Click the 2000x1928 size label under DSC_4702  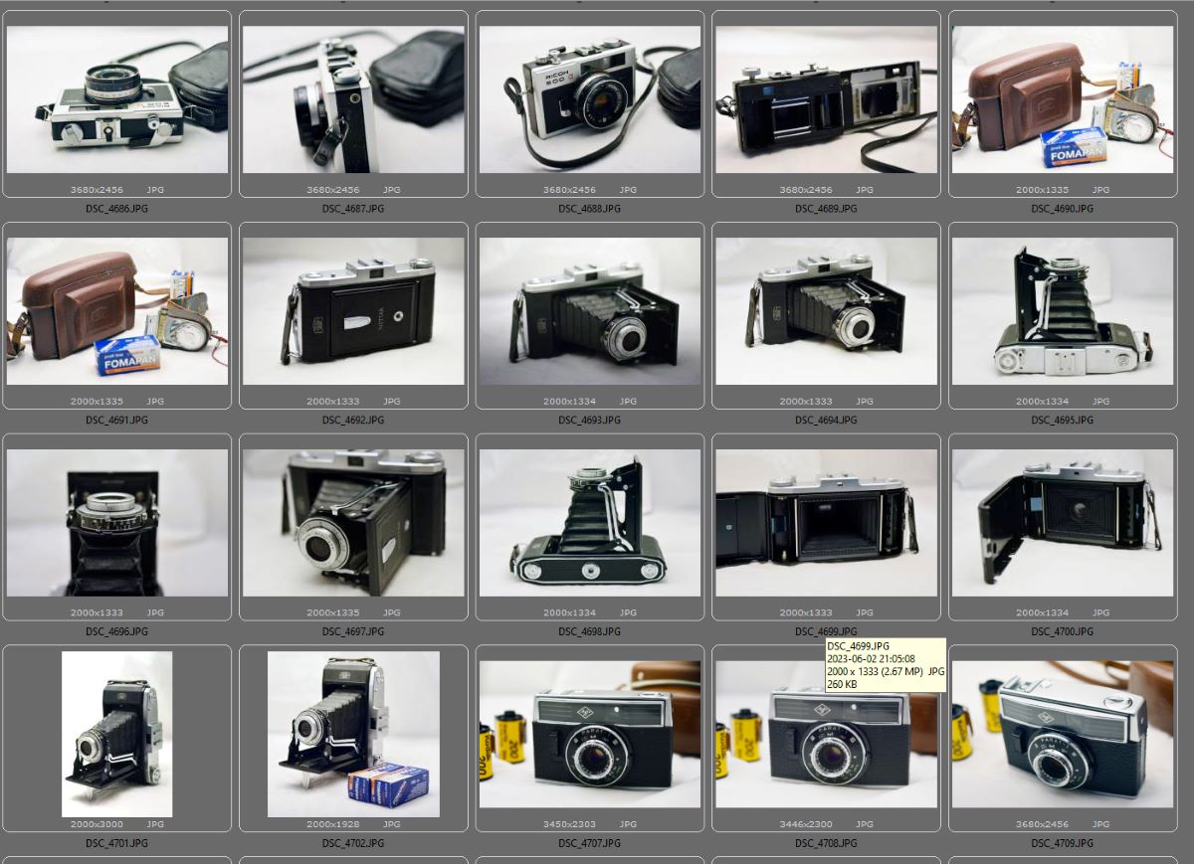tap(333, 824)
